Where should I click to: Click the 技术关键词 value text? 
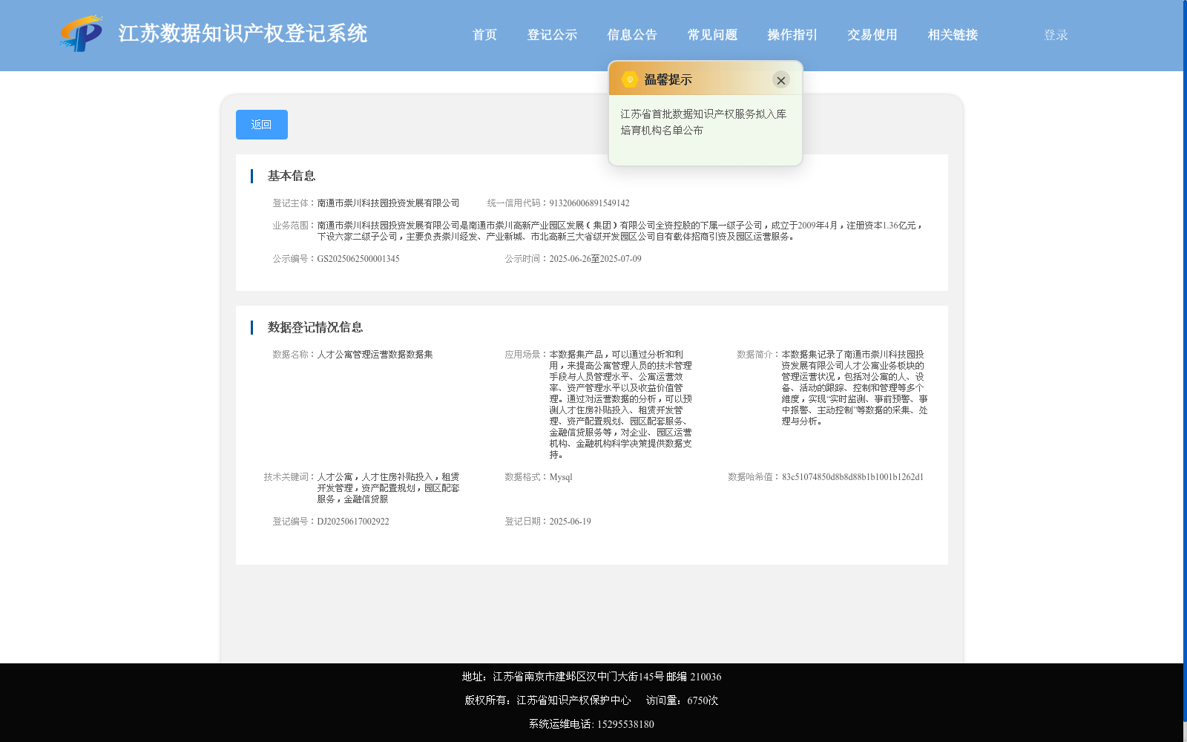[x=388, y=488]
